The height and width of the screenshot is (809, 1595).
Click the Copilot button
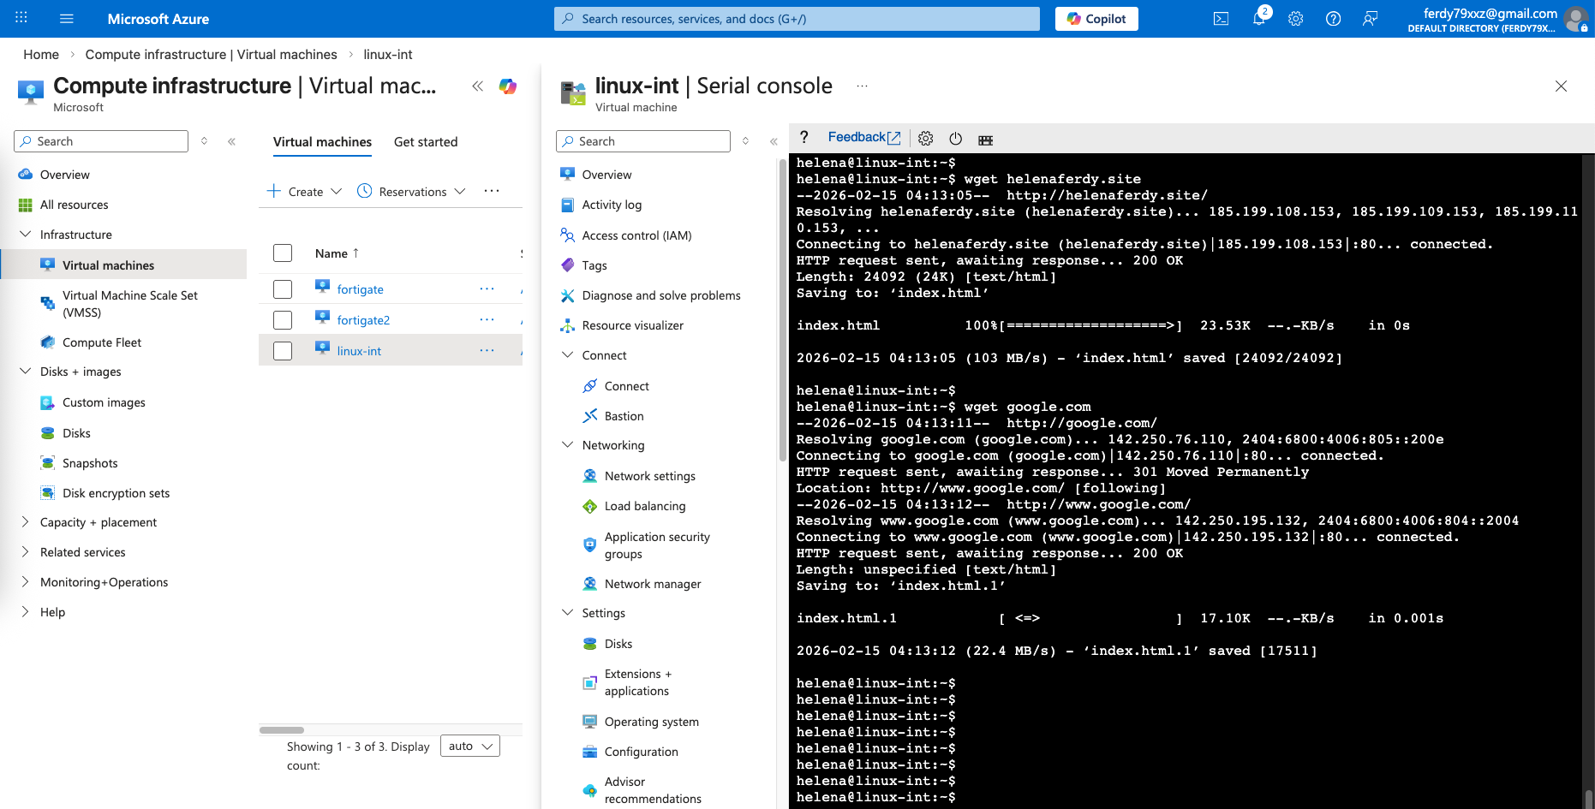(1096, 19)
